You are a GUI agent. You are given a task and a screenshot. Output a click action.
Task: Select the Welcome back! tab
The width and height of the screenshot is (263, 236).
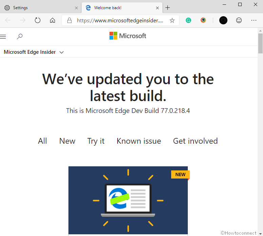(x=122, y=8)
